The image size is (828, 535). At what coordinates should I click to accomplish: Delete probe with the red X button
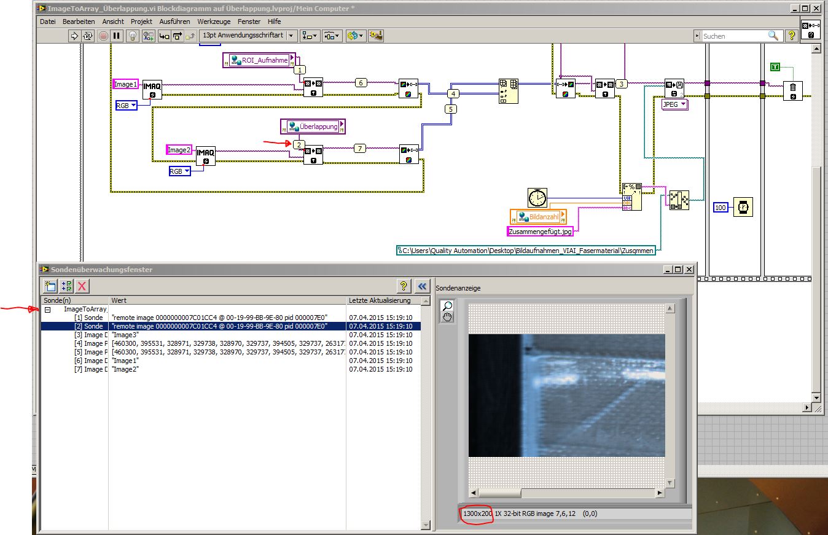pyautogui.click(x=82, y=285)
